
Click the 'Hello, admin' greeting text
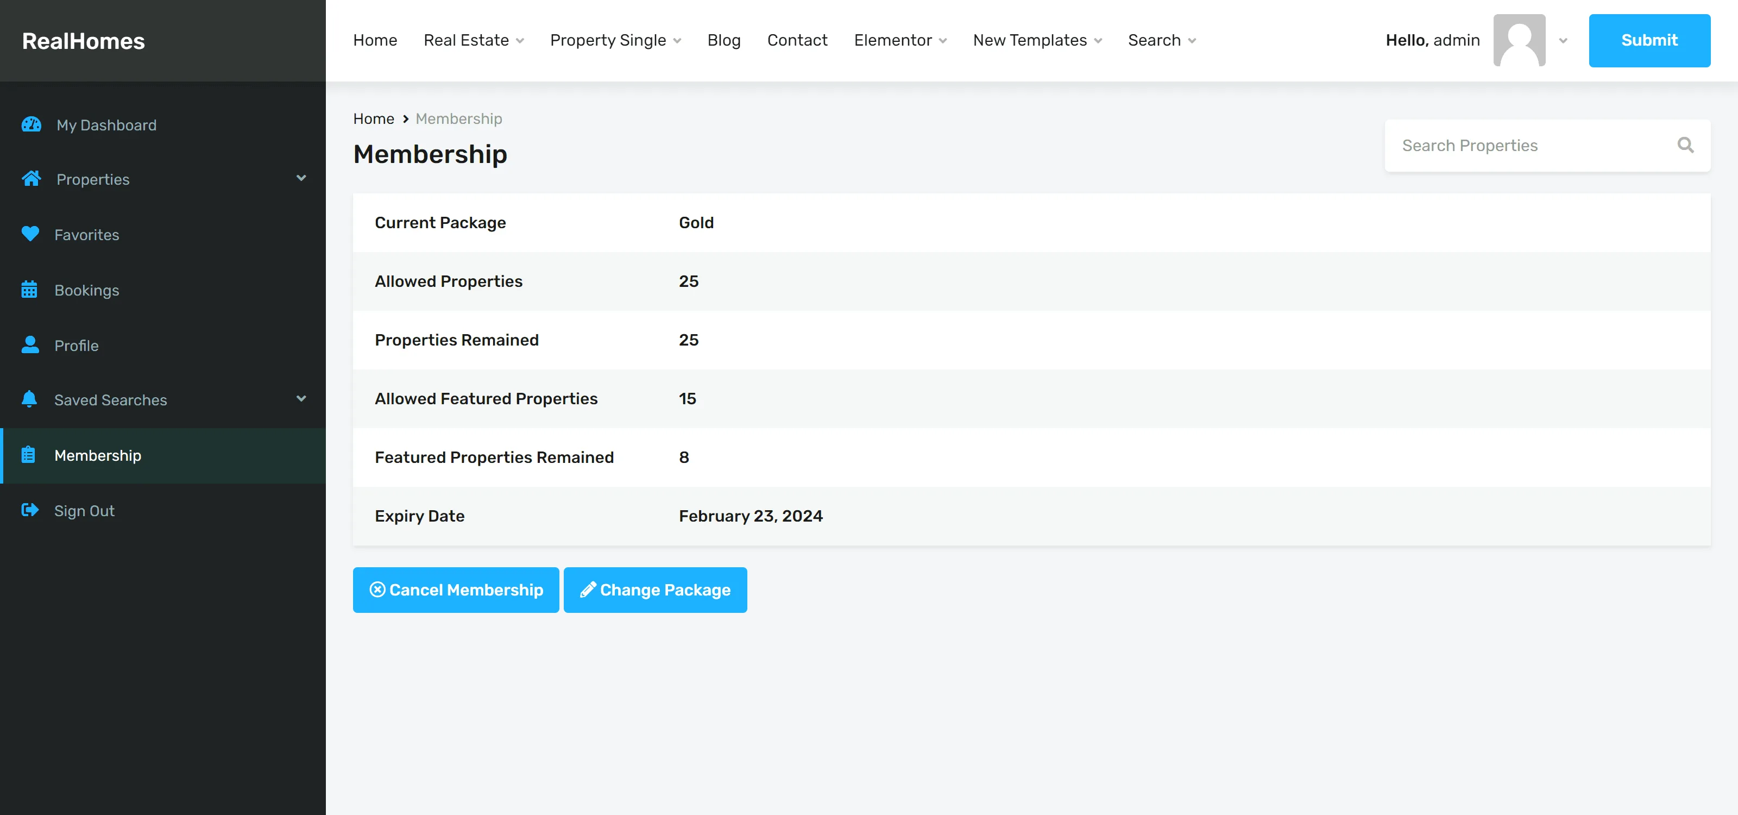click(1432, 41)
